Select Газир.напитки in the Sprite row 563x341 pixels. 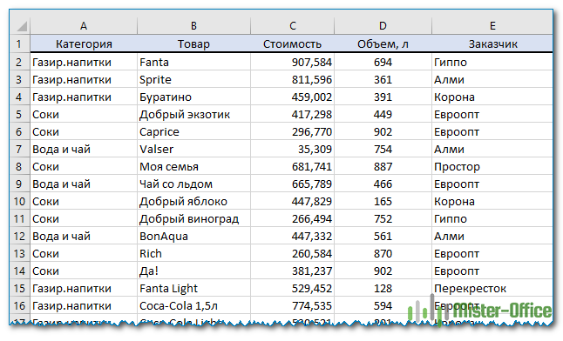pyautogui.click(x=84, y=80)
